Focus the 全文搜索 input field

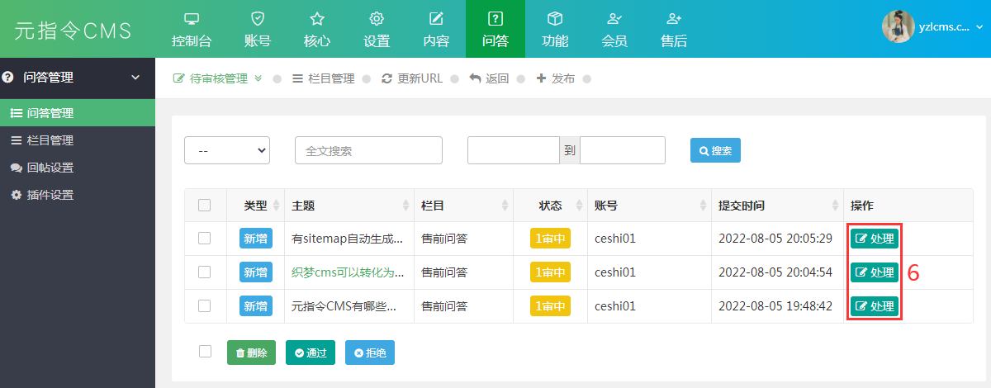coord(368,150)
